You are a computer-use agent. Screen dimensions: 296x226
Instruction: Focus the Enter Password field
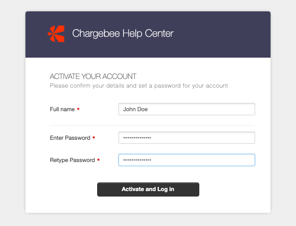pyautogui.click(x=187, y=138)
